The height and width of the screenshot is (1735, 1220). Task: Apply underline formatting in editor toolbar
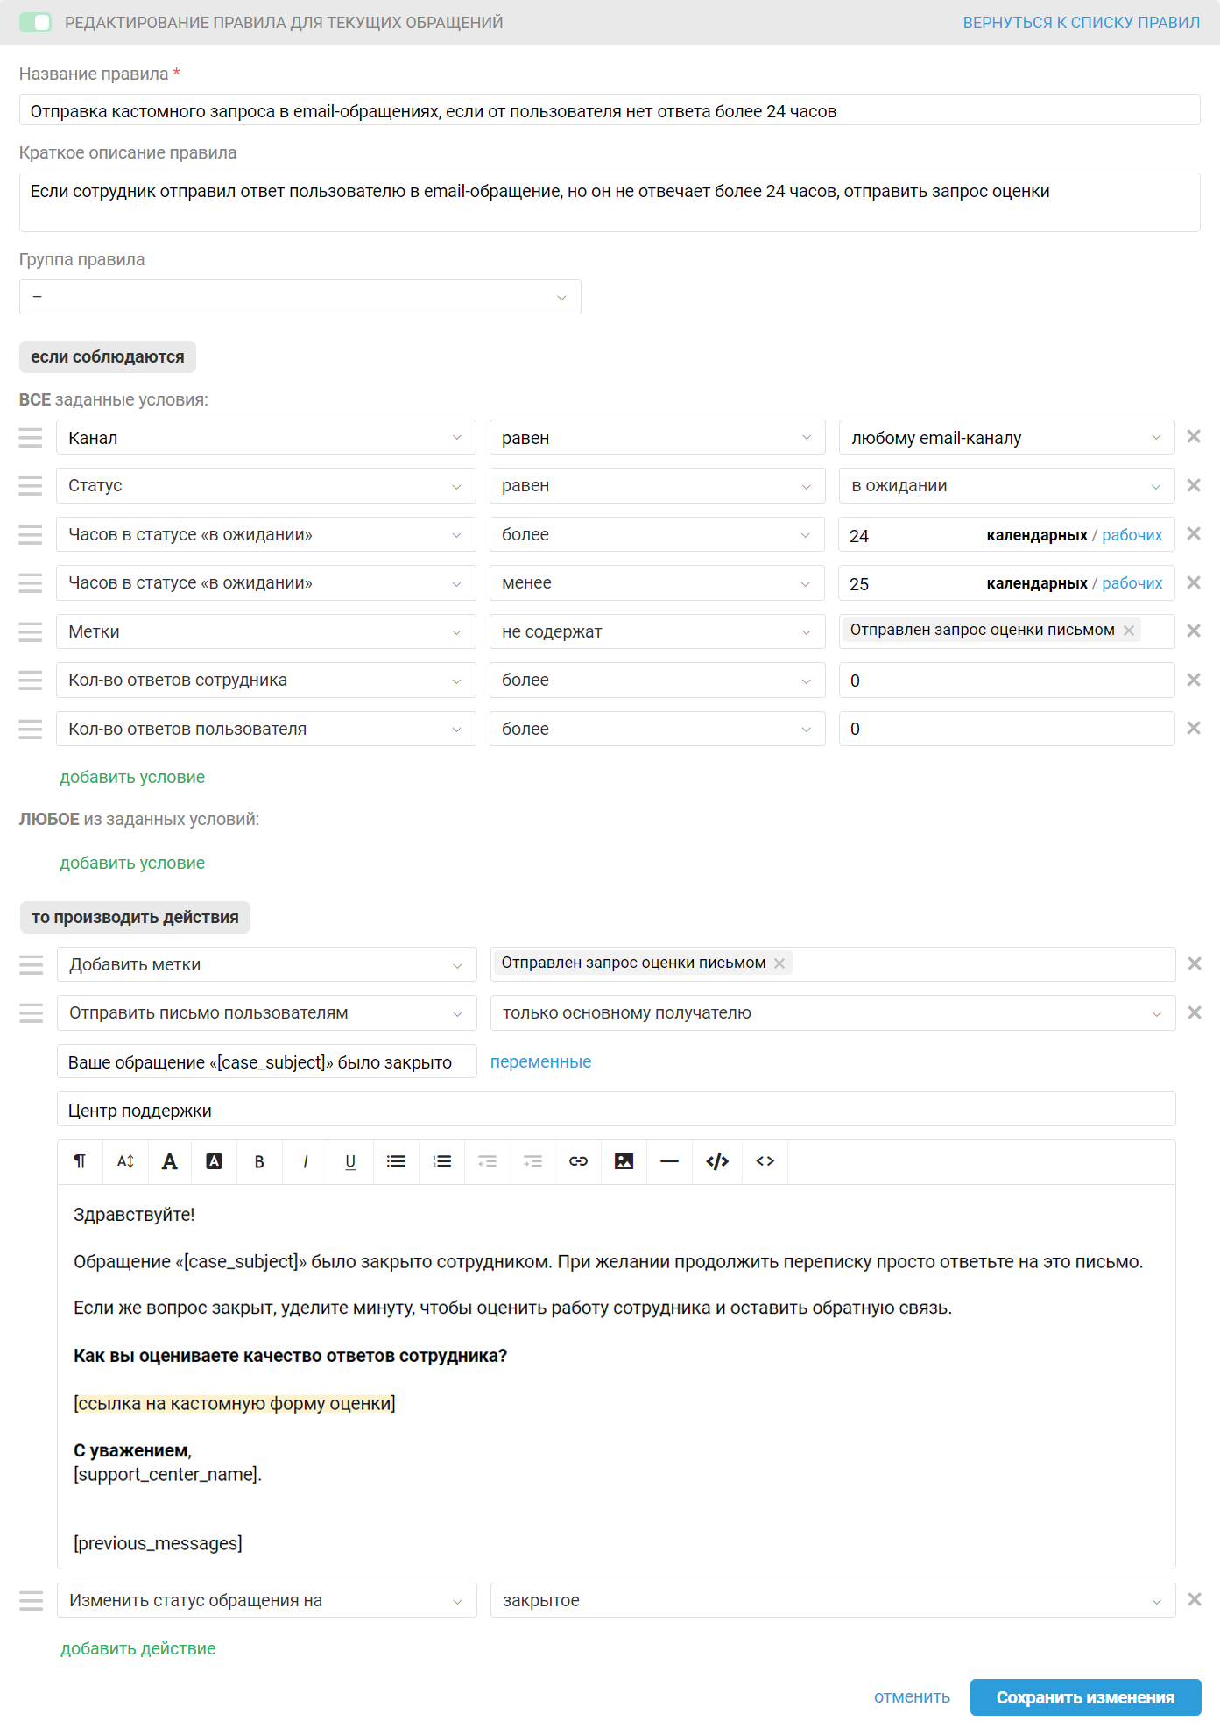point(350,1161)
